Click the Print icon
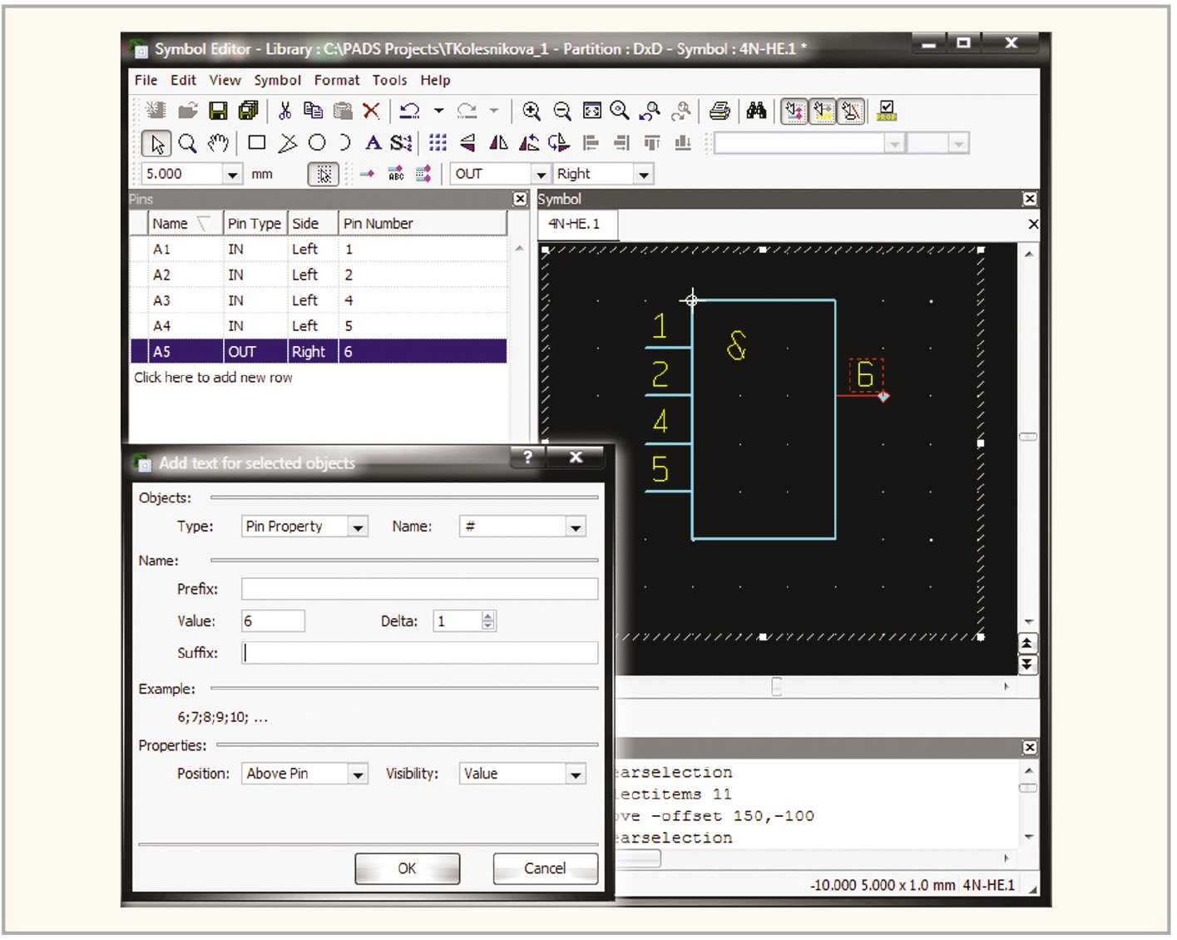This screenshot has width=1177, height=940. pyautogui.click(x=720, y=111)
